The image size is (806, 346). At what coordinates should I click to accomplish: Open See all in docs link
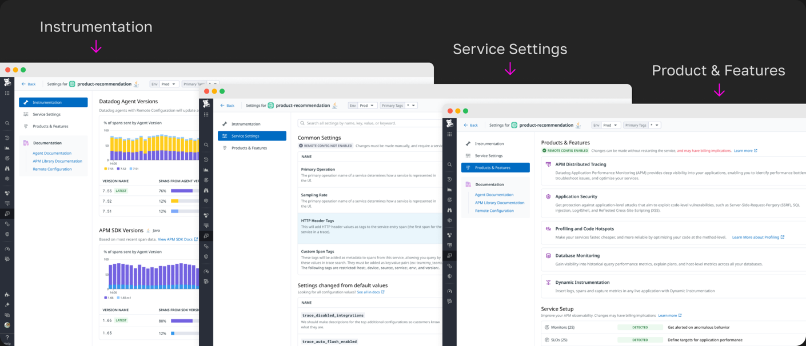[x=371, y=292]
